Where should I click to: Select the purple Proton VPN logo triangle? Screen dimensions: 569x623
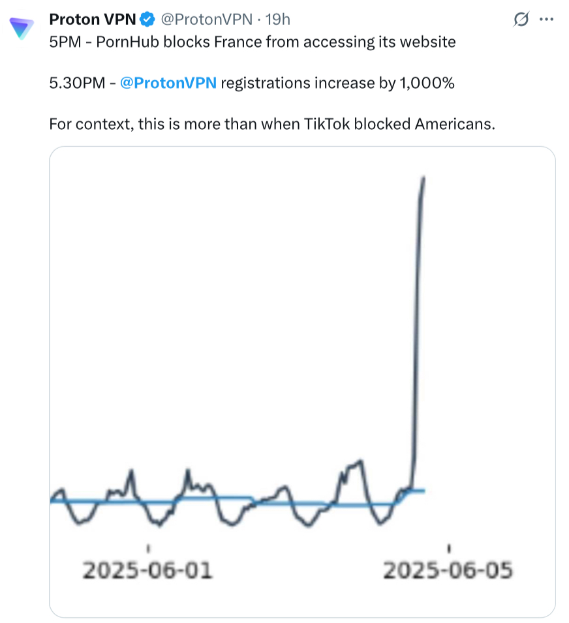(x=20, y=26)
